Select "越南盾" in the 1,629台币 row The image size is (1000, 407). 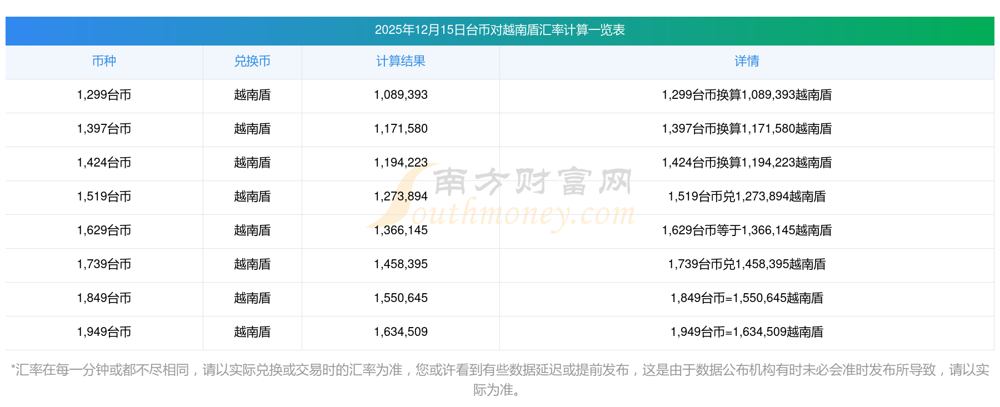coord(252,230)
